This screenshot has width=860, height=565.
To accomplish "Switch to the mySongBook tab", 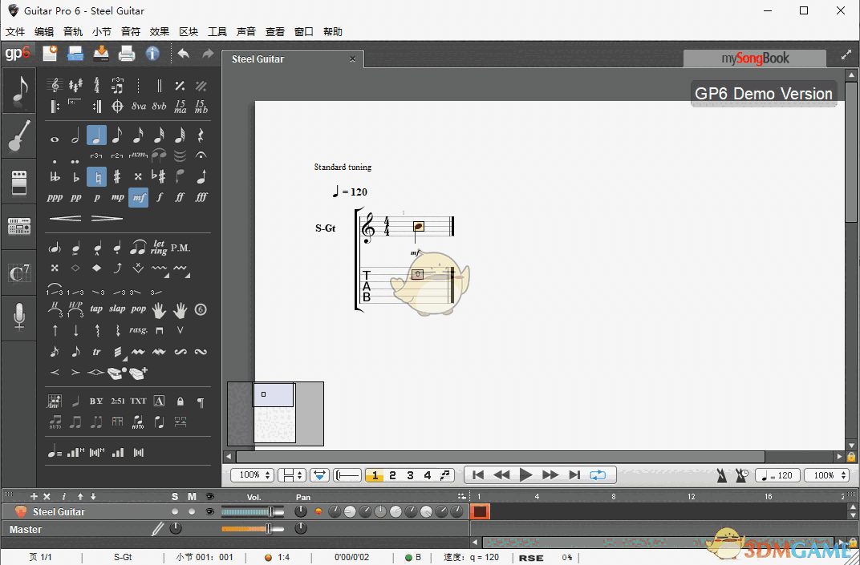I will tap(754, 59).
